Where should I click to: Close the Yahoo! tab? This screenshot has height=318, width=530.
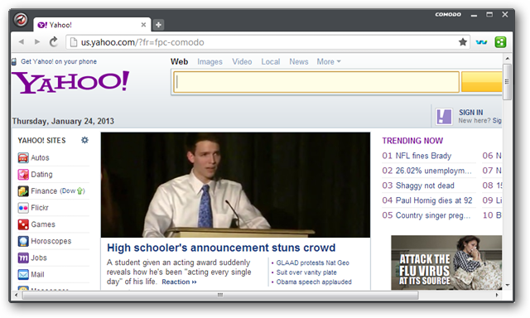(143, 25)
